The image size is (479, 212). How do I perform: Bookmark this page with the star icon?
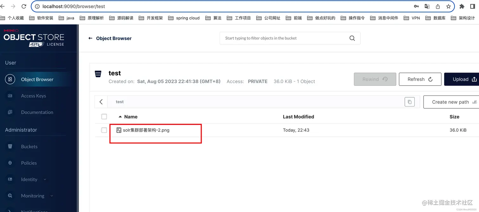click(x=448, y=6)
